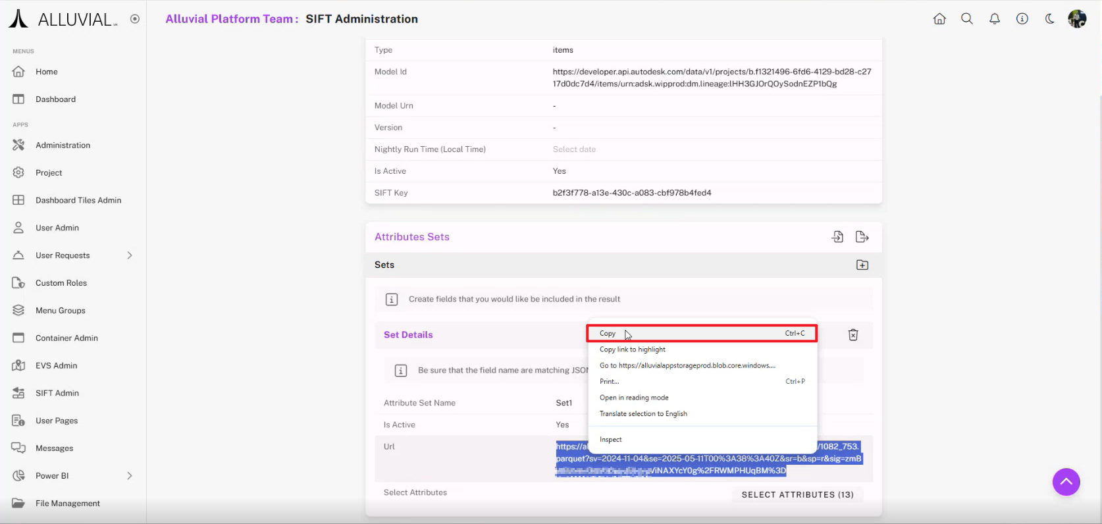Click the info circle icon in header
Screen dimensions: 1102x524
(x=1022, y=19)
